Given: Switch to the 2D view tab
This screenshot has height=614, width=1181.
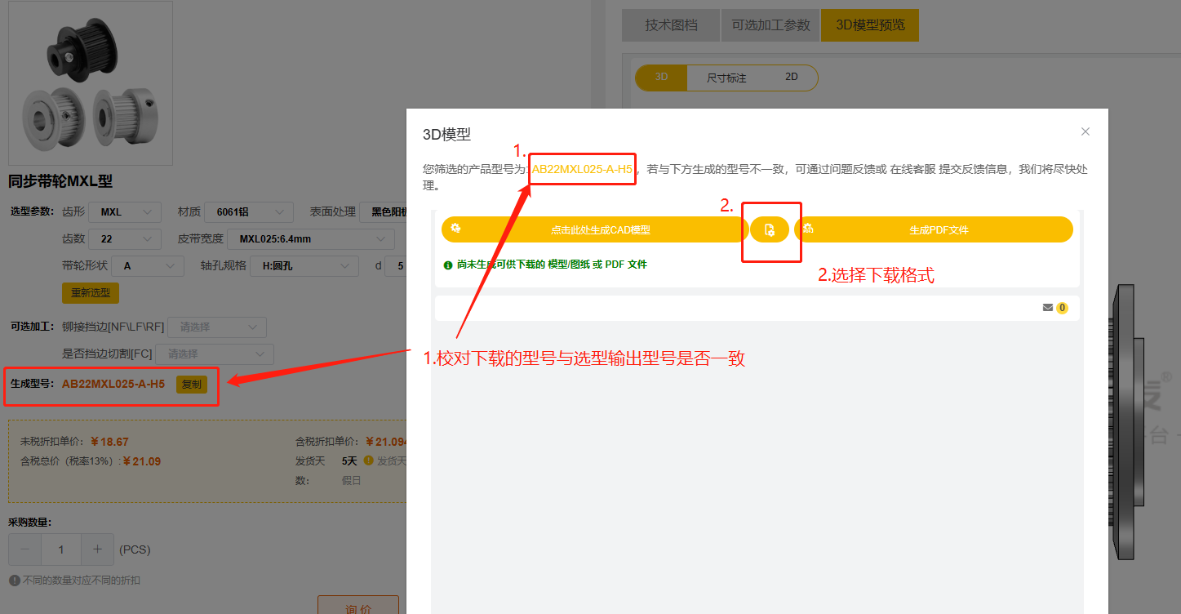Looking at the screenshot, I should (793, 77).
